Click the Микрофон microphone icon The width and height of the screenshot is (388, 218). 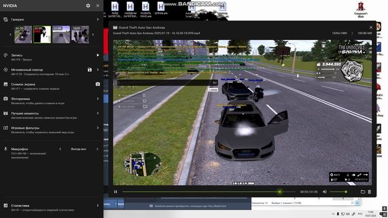click(x=5, y=149)
